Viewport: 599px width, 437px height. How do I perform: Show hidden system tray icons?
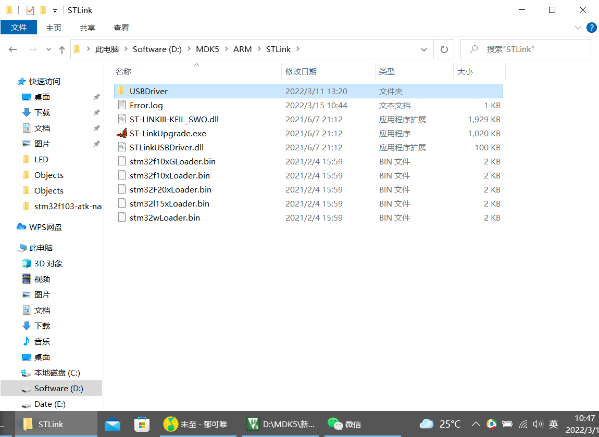[476, 424]
